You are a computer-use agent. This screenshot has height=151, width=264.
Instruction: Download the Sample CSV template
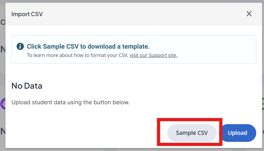pyautogui.click(x=192, y=133)
